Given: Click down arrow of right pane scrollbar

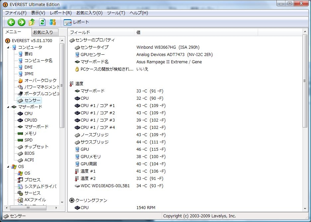Looking at the screenshot, I should coord(305,208).
